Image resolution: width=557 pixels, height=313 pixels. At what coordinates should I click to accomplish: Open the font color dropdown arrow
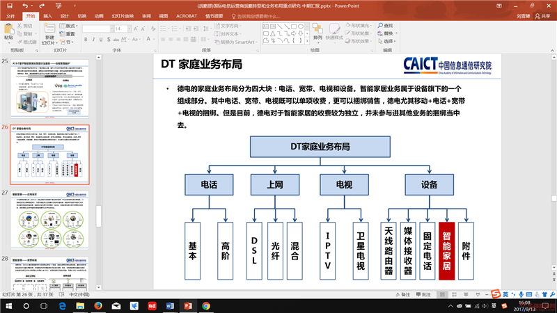153,40
